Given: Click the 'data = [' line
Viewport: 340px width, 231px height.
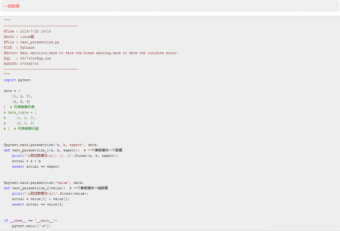Looking at the screenshot, I should (x=12, y=91).
